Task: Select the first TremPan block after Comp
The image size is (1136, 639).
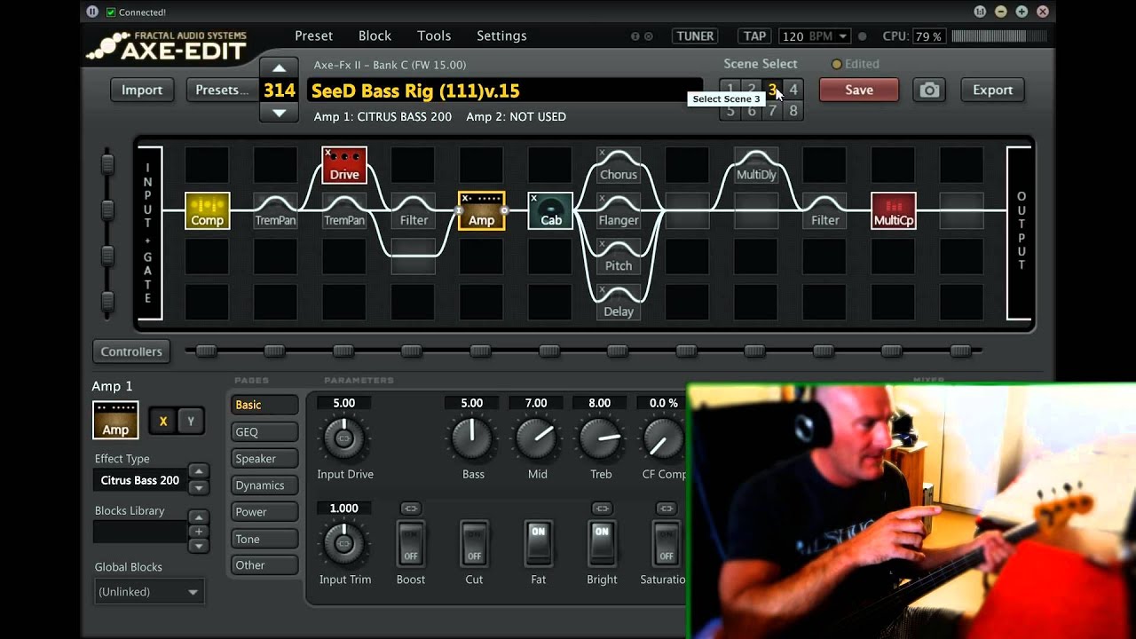Action: [276, 210]
